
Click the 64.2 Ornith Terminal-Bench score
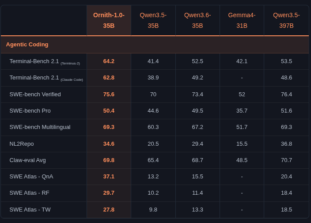click(109, 61)
